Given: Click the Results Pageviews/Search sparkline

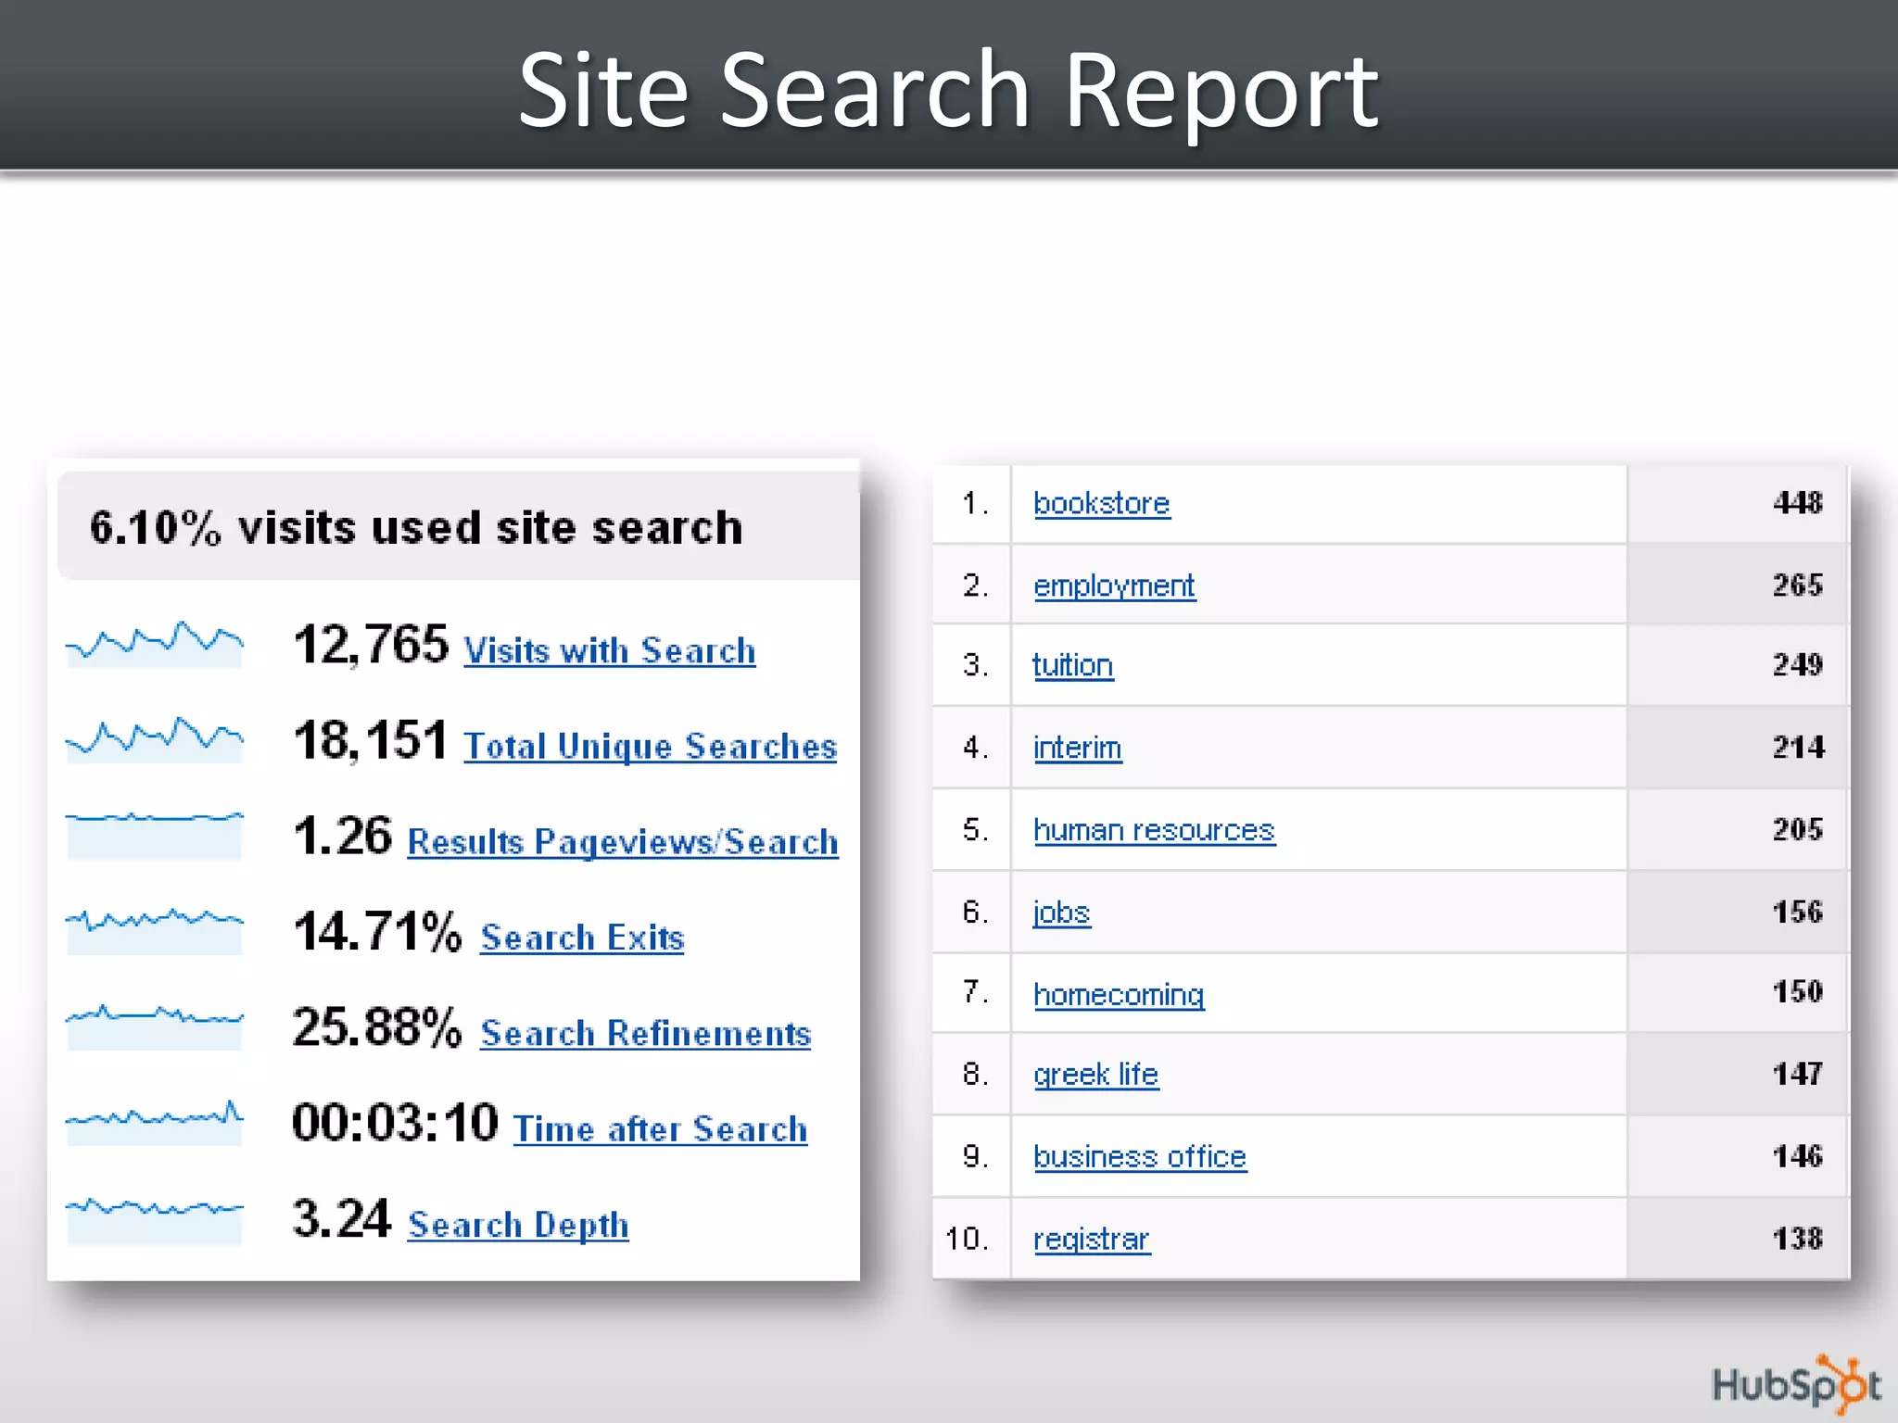Looking at the screenshot, I should 155,835.
